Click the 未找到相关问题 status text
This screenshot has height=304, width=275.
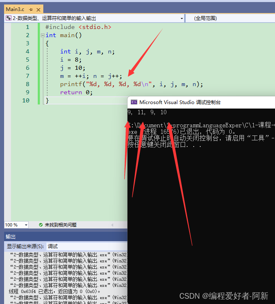(x=60, y=225)
